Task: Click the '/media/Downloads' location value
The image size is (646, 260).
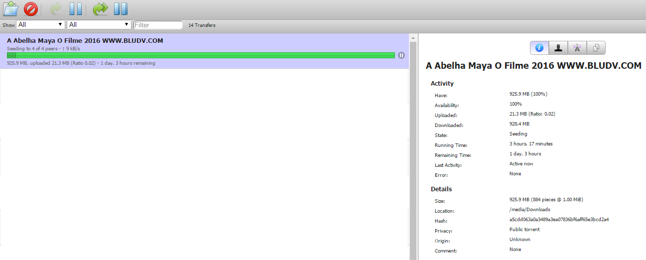Action: [529, 209]
